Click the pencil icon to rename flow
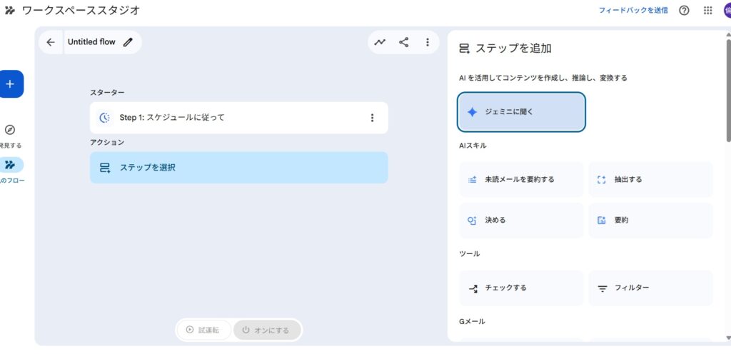Viewport: 731px width, 359px height. click(x=128, y=42)
